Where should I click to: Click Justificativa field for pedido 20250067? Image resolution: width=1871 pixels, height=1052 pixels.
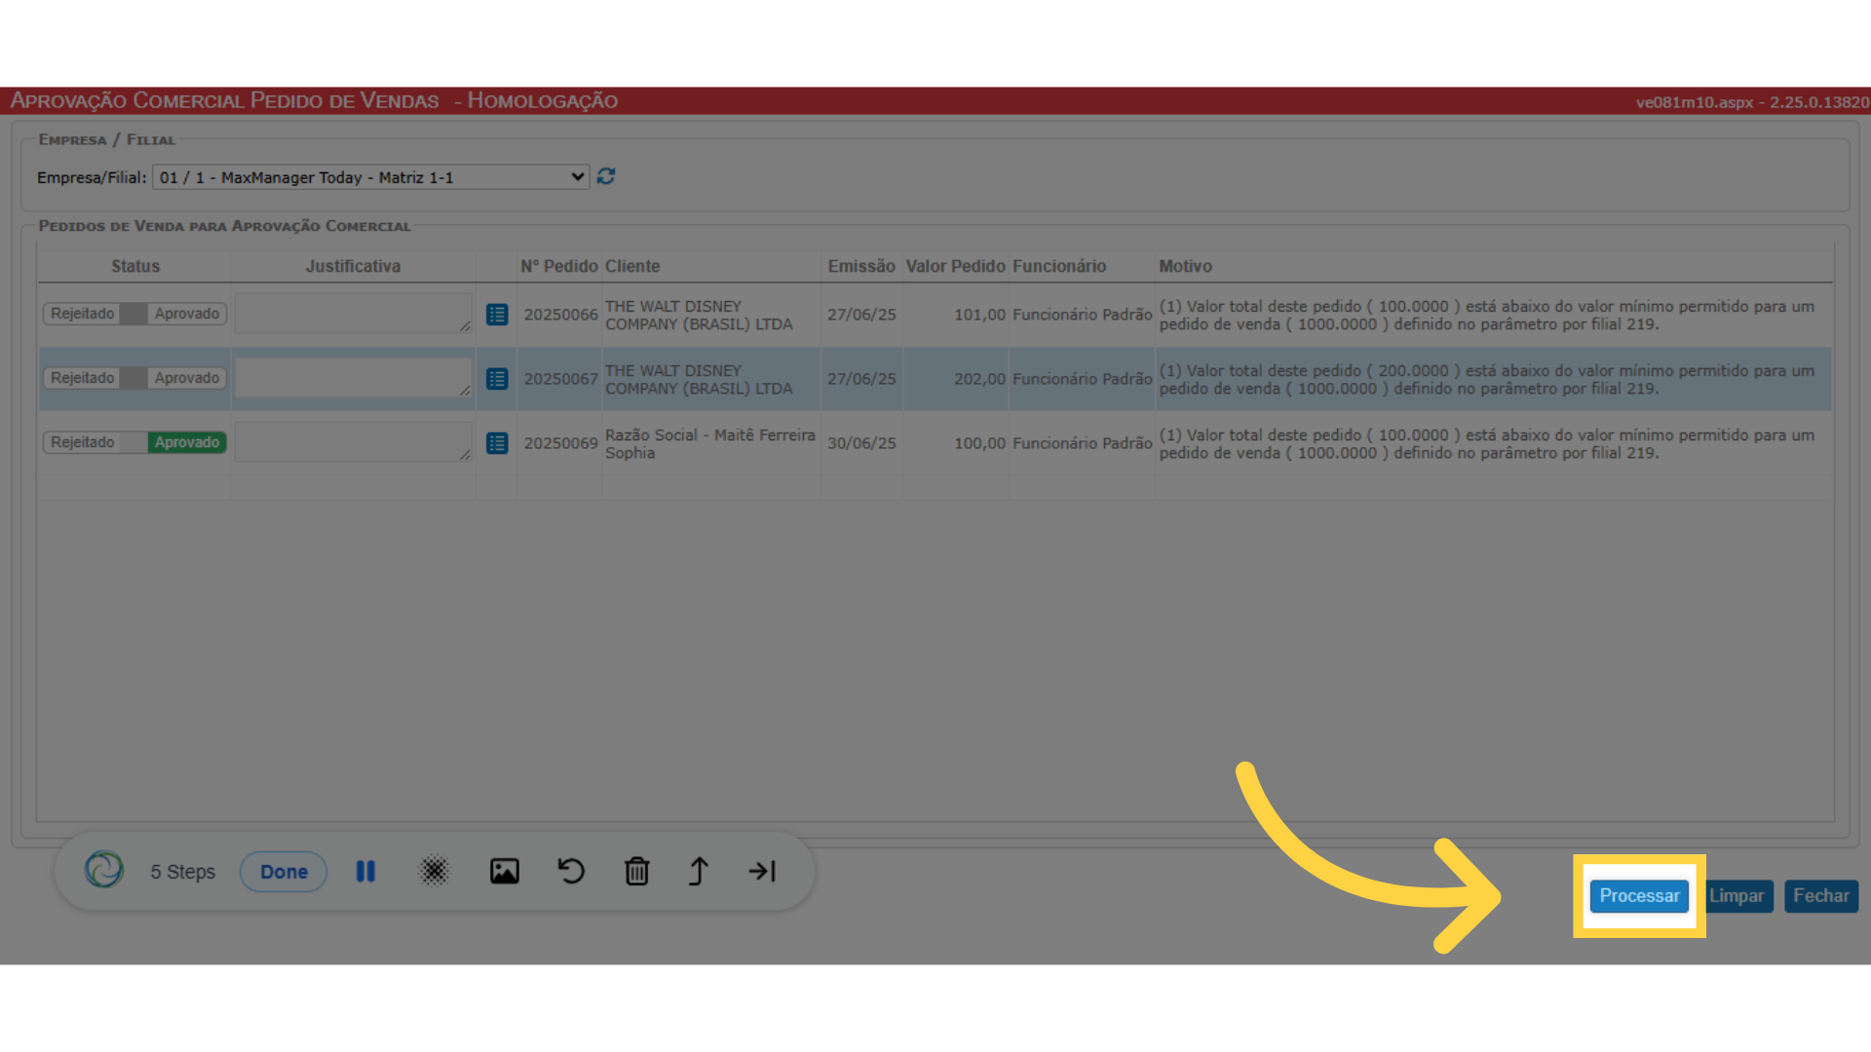click(x=353, y=378)
